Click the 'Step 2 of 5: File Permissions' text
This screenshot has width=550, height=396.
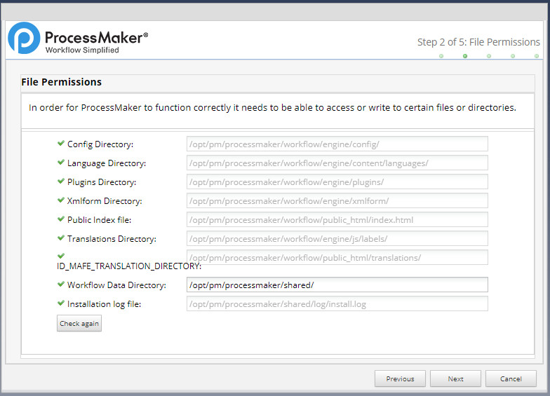coord(478,42)
